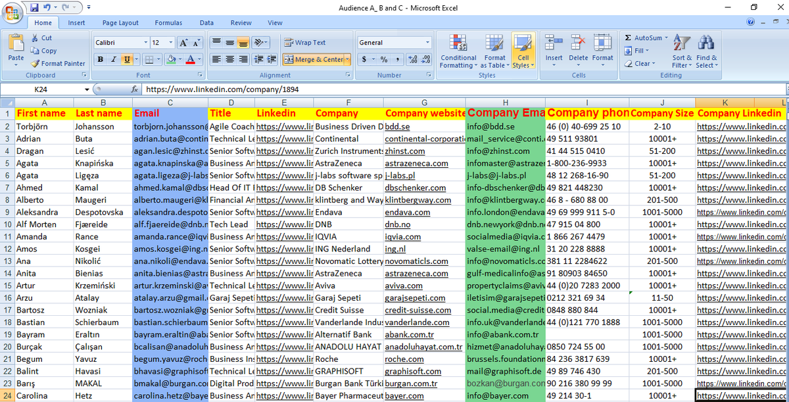Open Conditional Formatting menu
This screenshot has height=402, width=789.
click(458, 51)
